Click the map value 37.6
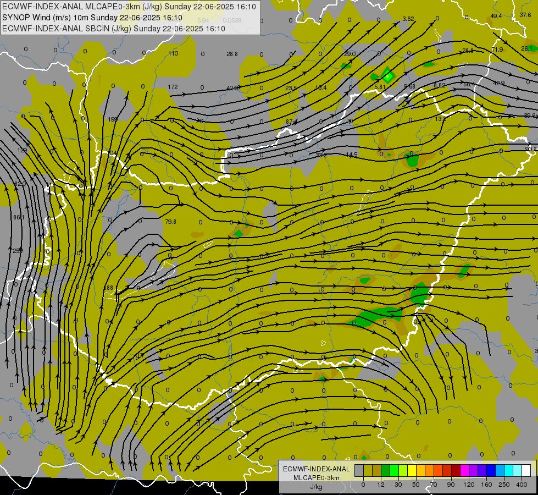Screen dimensions: 538x495 (x=525, y=15)
